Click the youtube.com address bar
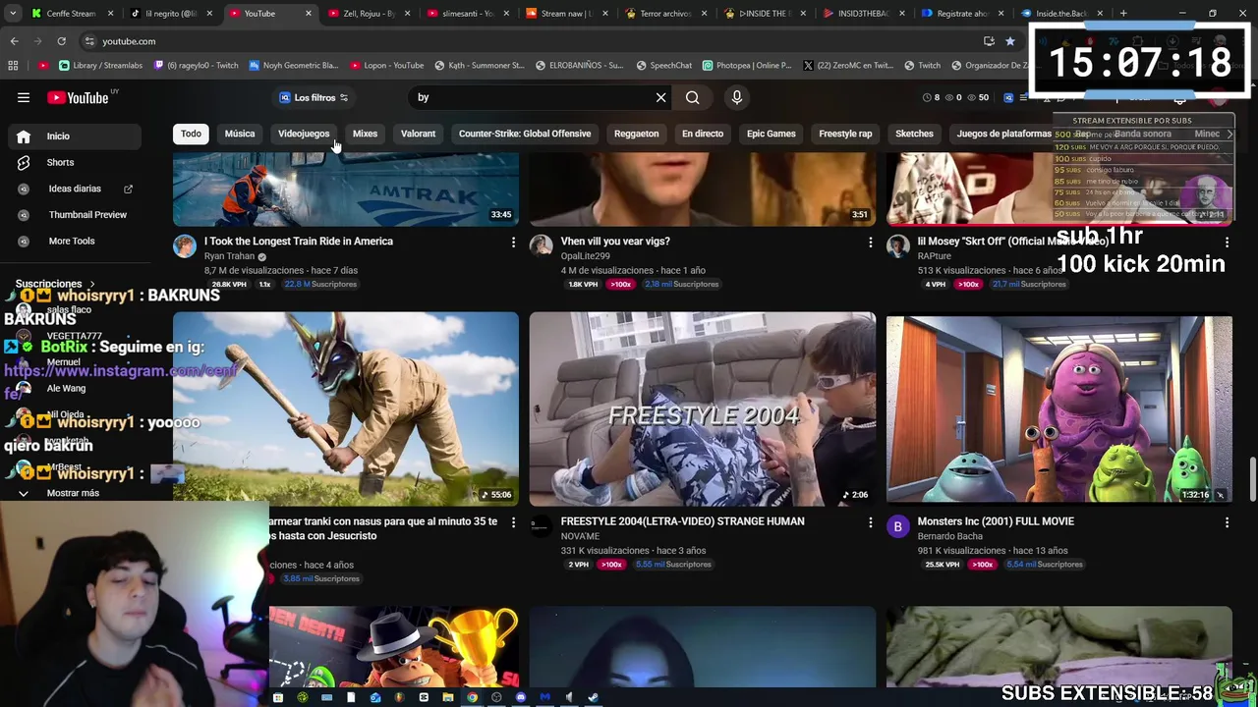The width and height of the screenshot is (1258, 707). pyautogui.click(x=531, y=41)
